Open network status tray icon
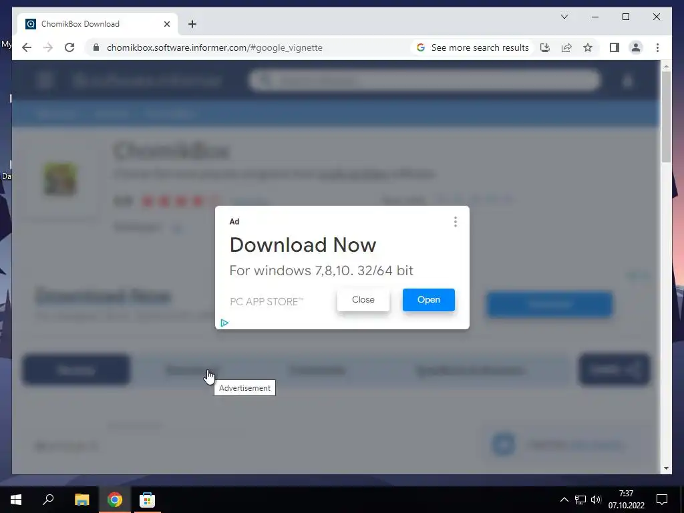 click(580, 500)
